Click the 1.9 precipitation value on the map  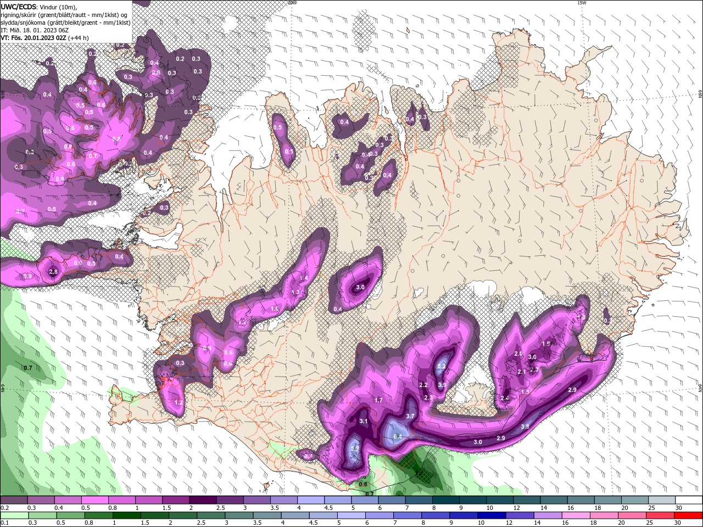(x=546, y=344)
